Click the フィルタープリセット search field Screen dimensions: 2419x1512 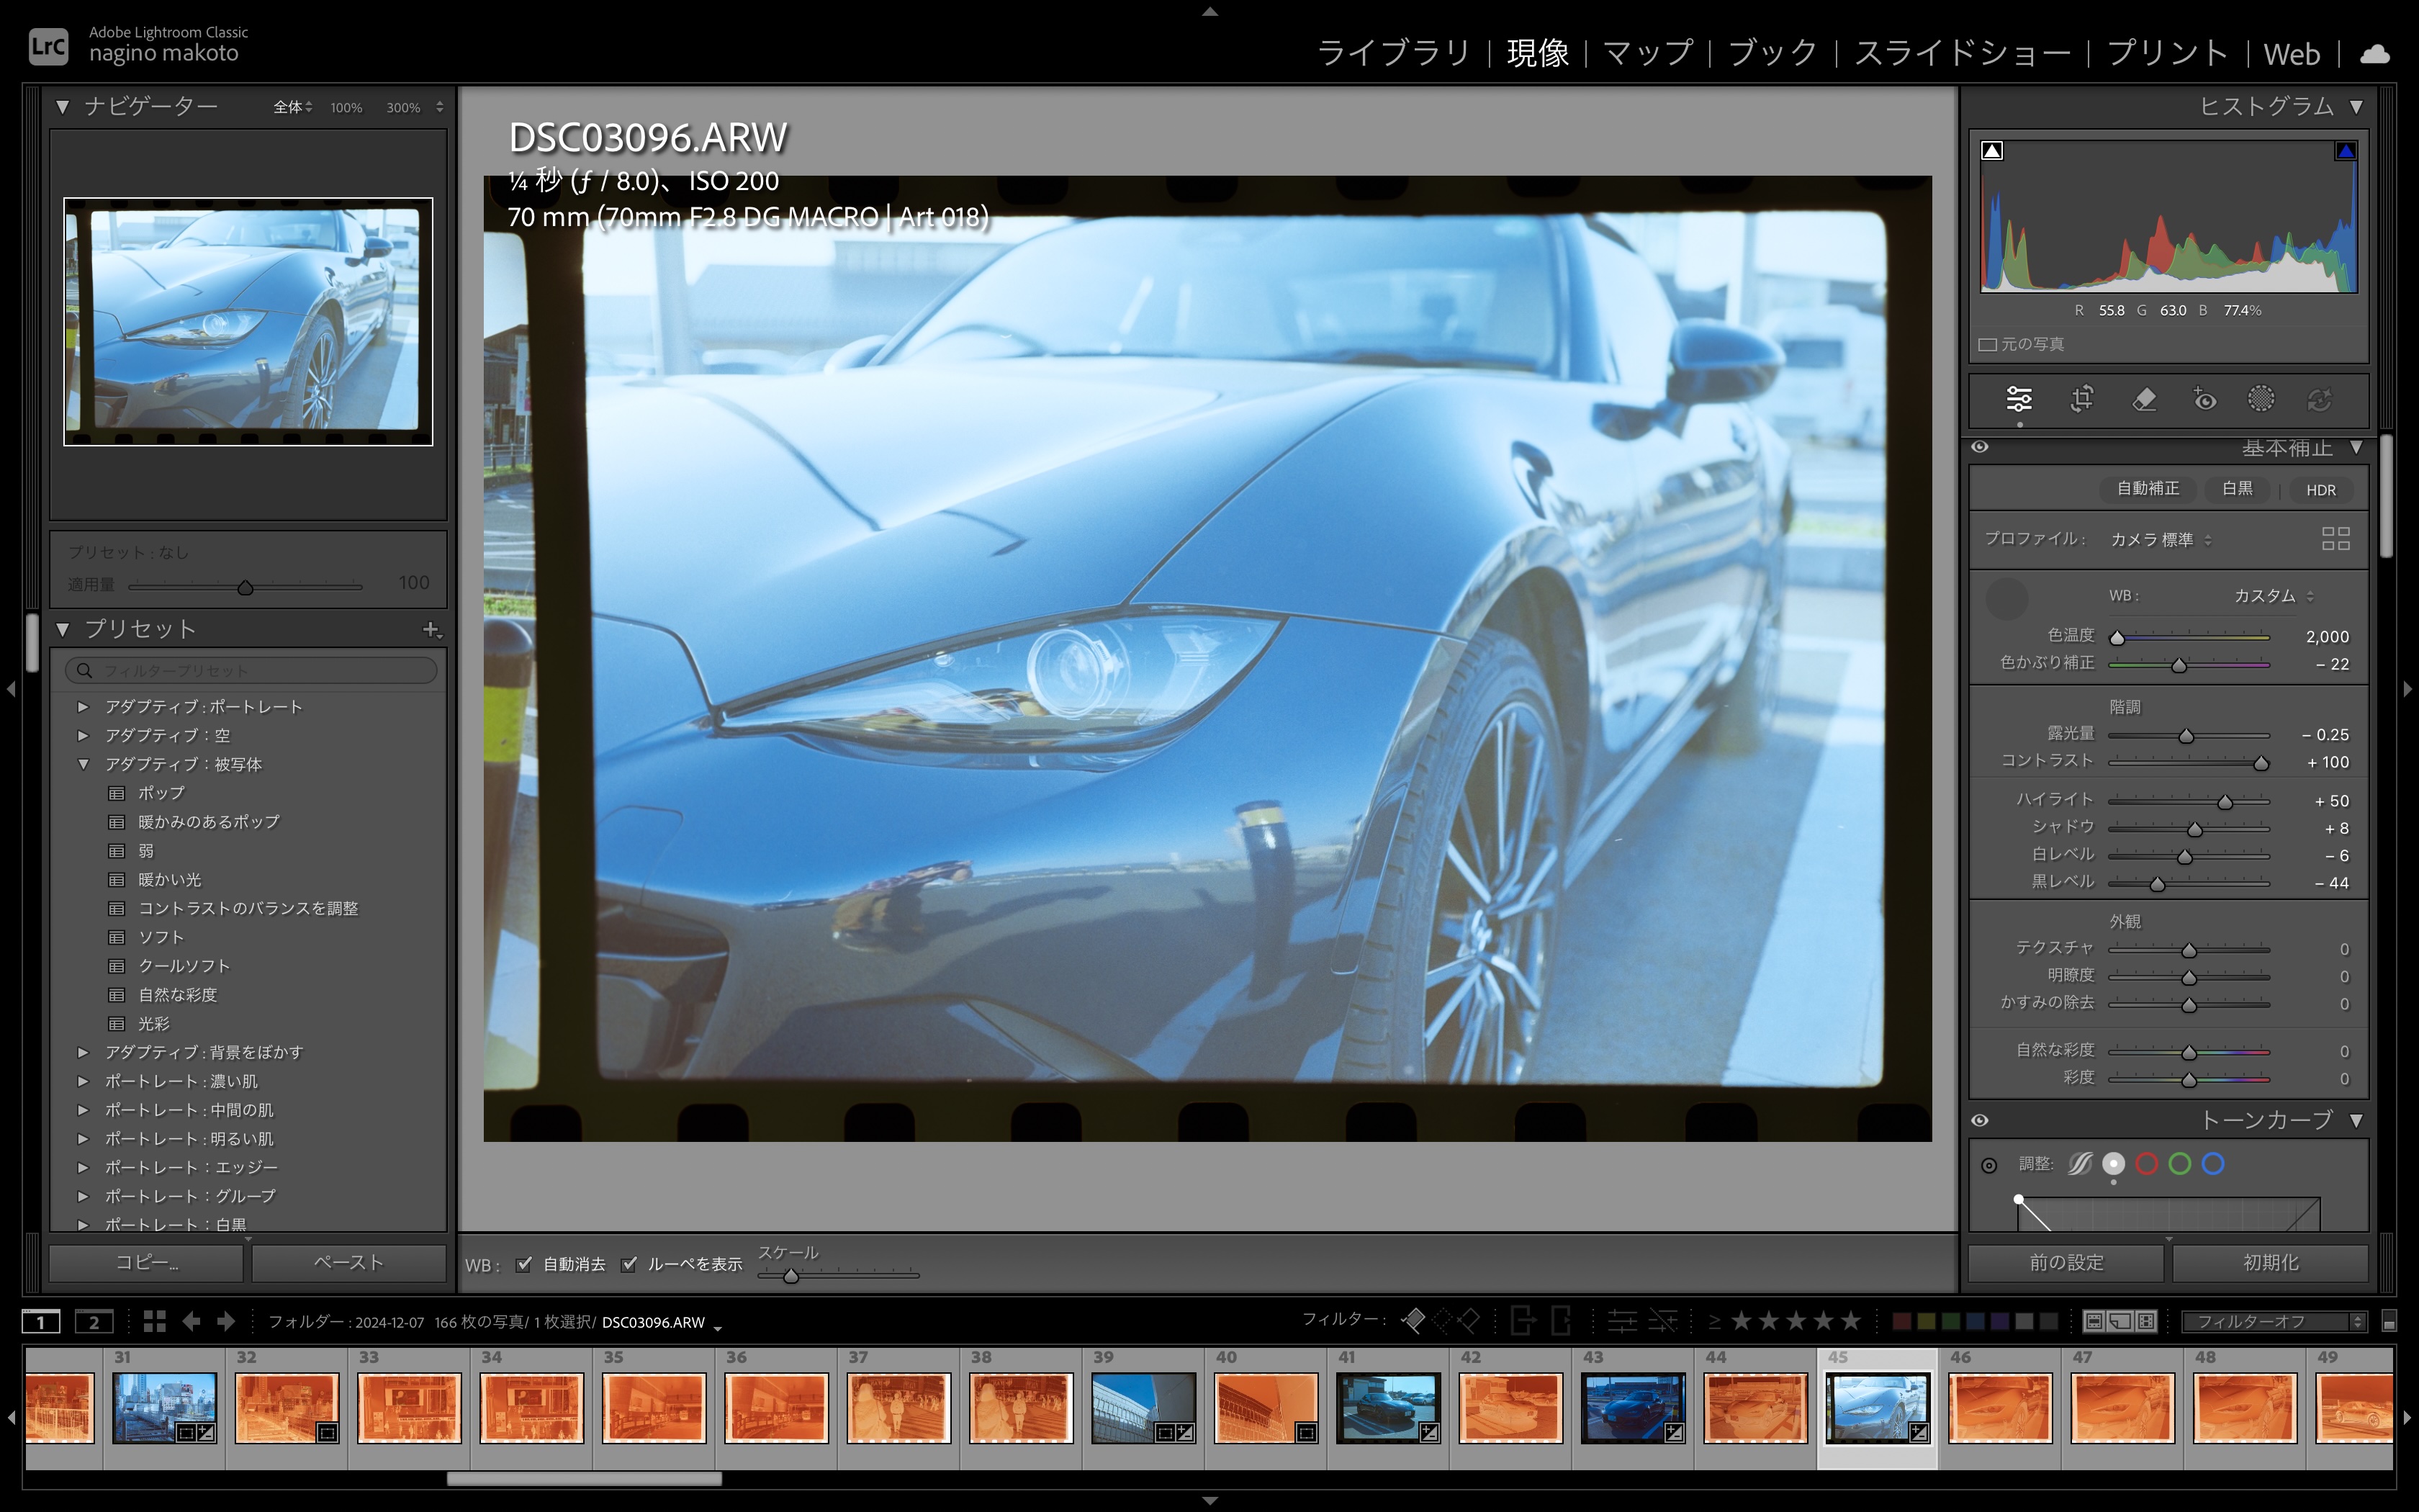point(251,670)
